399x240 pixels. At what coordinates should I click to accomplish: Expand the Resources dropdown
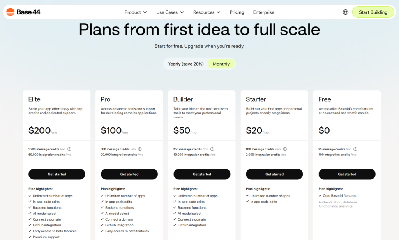(x=207, y=12)
